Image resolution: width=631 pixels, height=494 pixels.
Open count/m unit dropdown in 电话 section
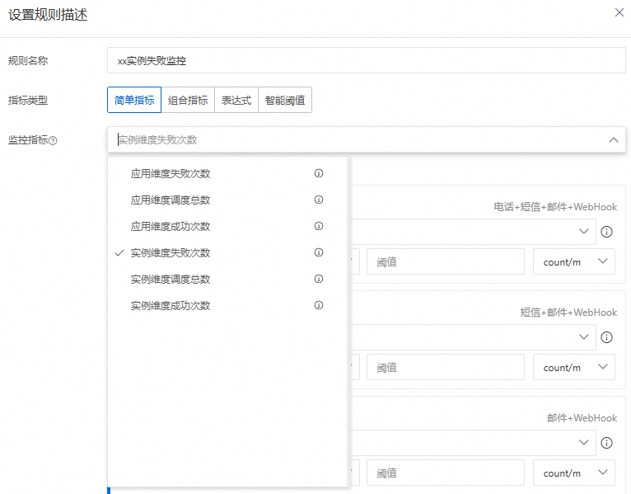point(574,261)
